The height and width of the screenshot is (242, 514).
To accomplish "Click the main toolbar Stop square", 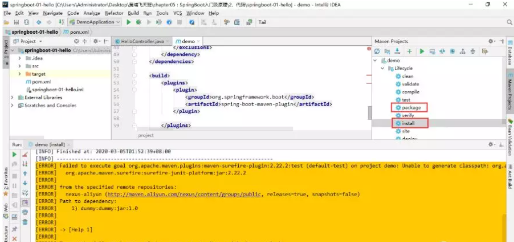I will coord(179,22).
